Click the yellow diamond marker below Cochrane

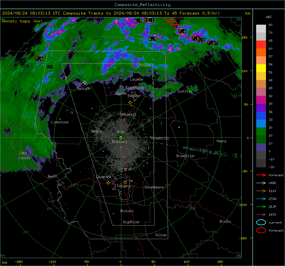(108, 183)
